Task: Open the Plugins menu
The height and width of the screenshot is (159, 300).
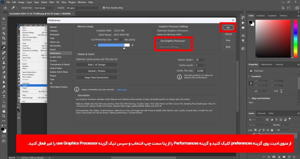Action: click(72, 2)
